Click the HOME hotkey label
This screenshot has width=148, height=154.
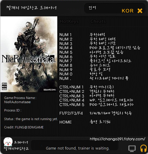[x=65, y=122]
